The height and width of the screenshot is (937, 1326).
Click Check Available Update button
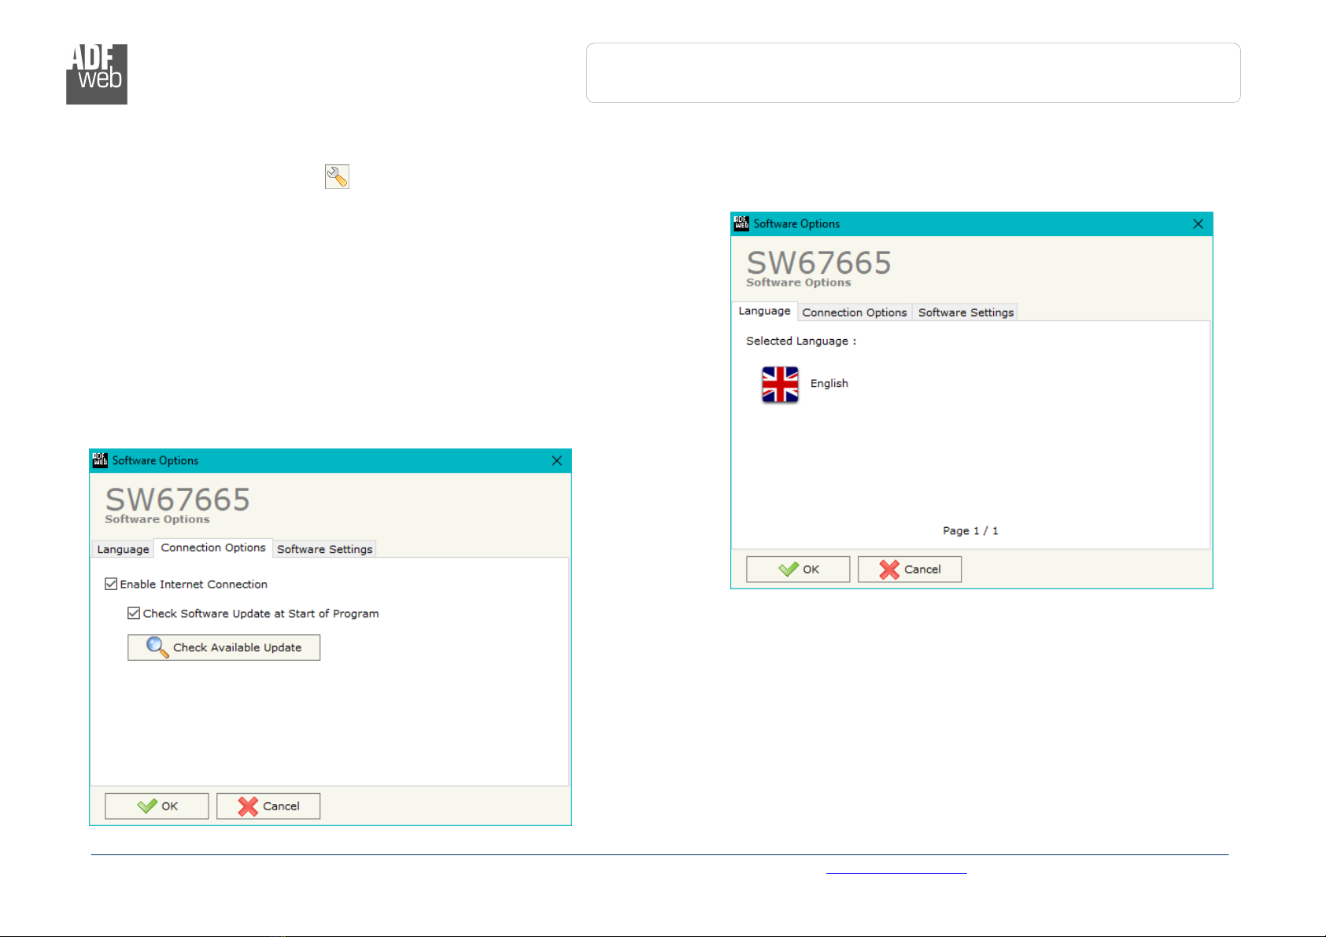[223, 647]
